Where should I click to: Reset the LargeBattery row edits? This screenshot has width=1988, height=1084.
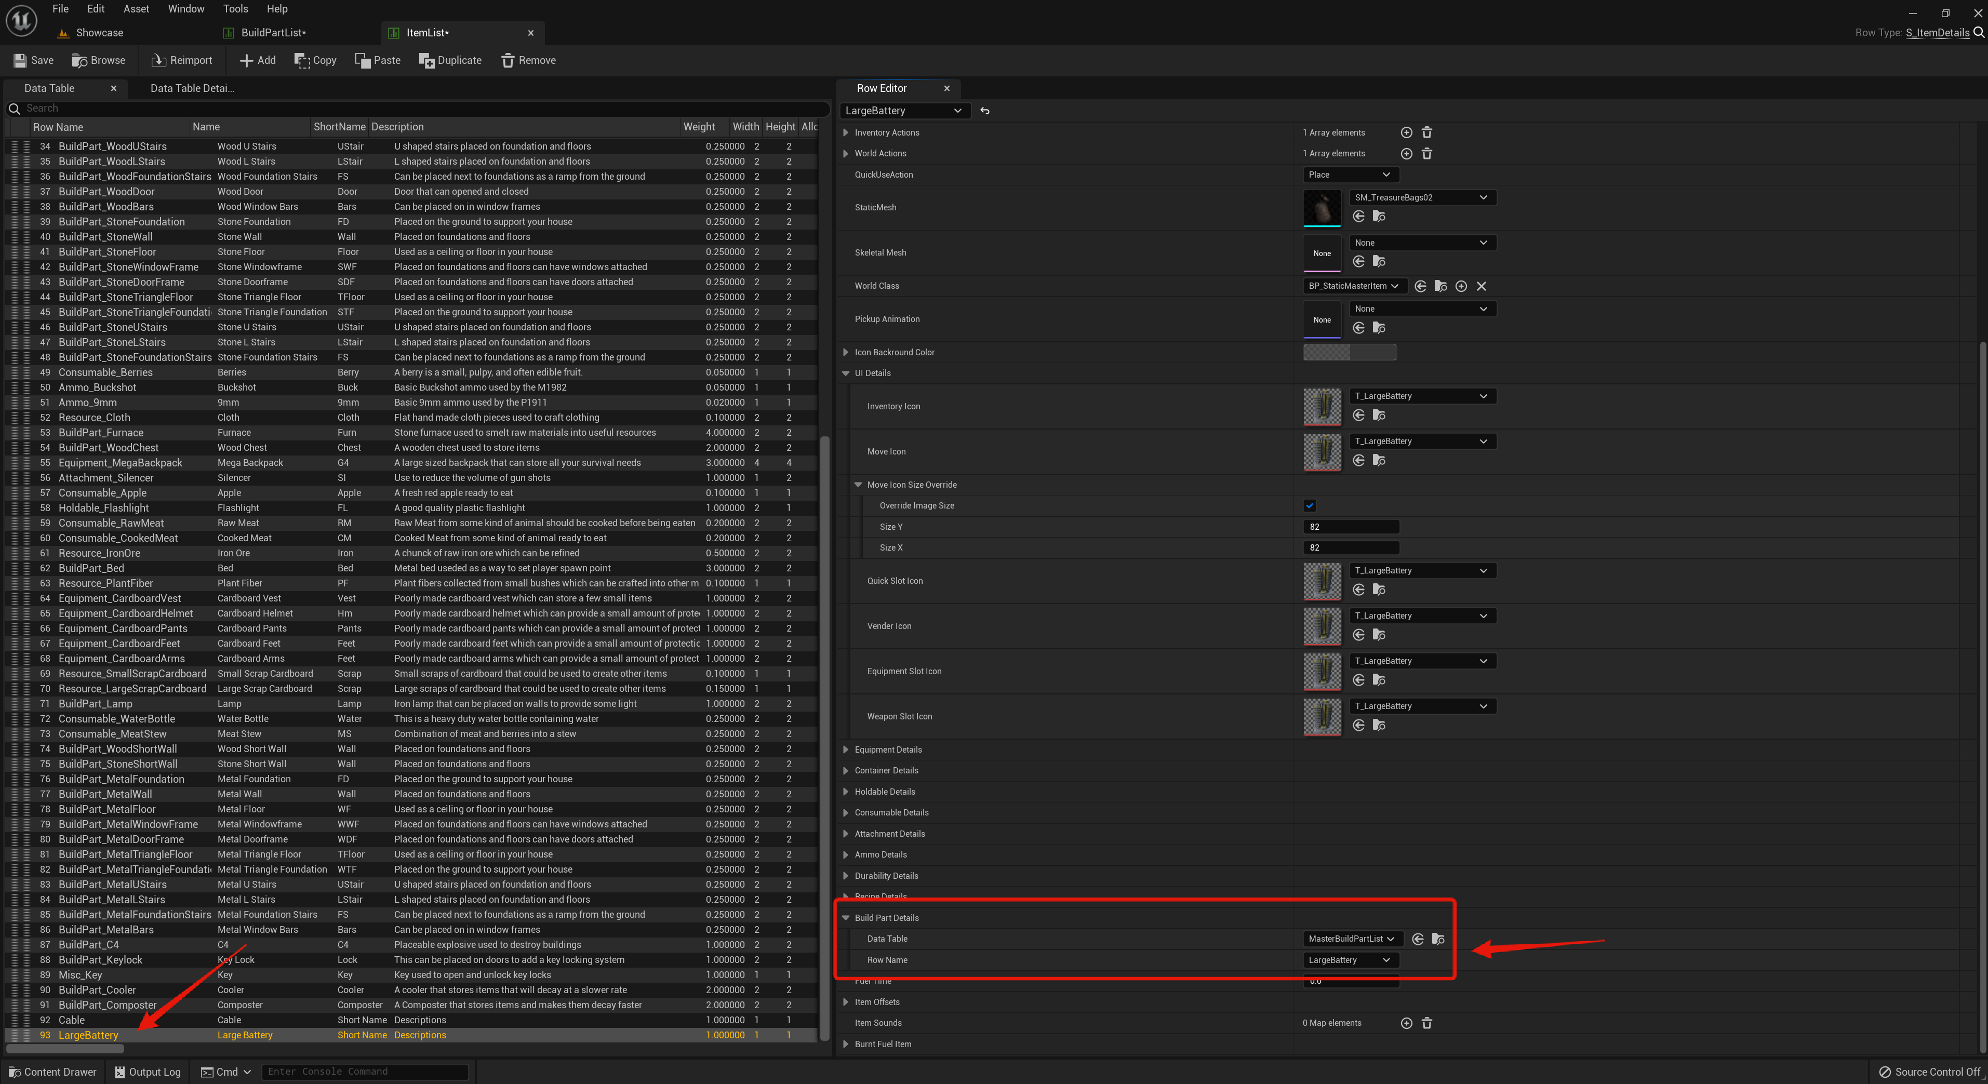pos(985,110)
